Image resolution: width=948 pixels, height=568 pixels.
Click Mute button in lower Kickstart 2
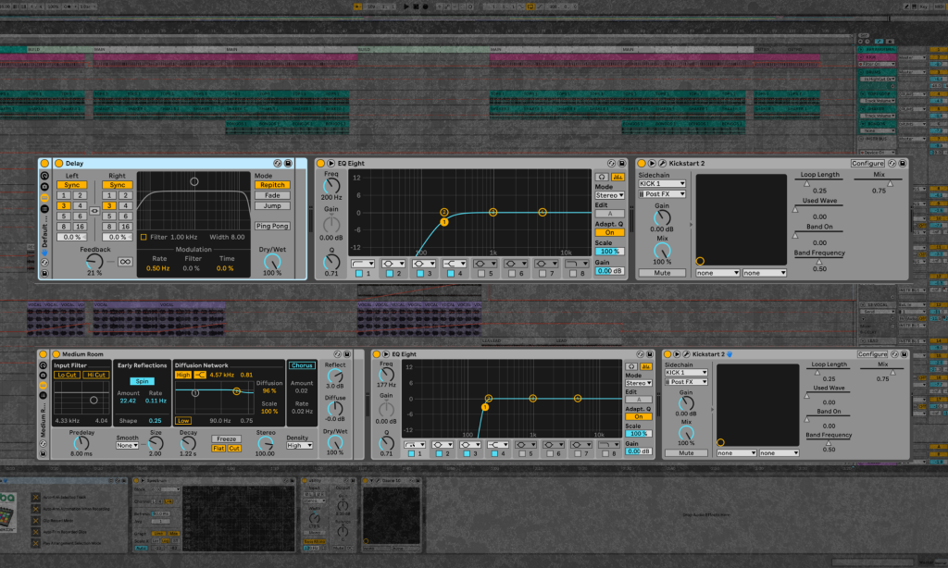(x=686, y=452)
